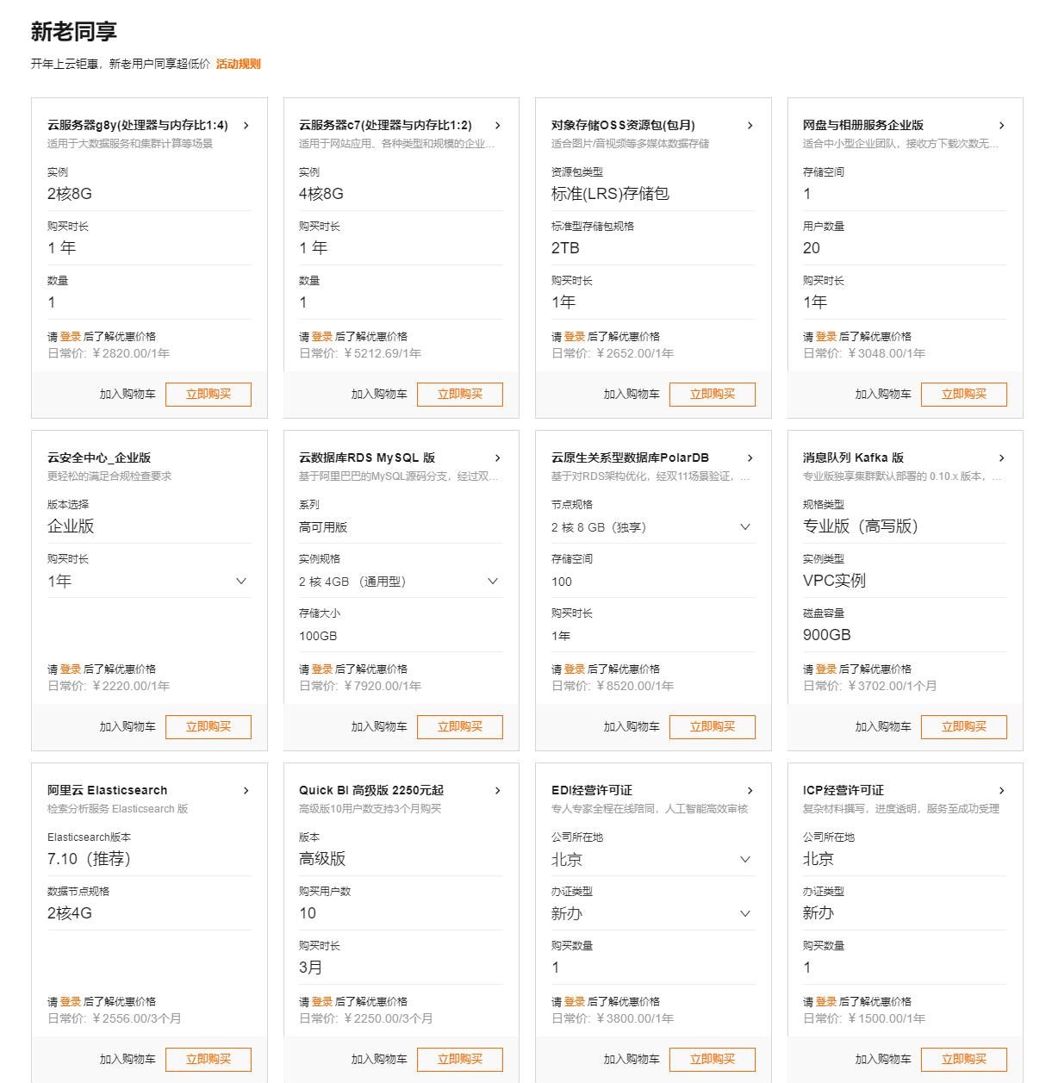Click 登录 link in Kafka 版 card
This screenshot has width=1052, height=1083.
[x=826, y=669]
